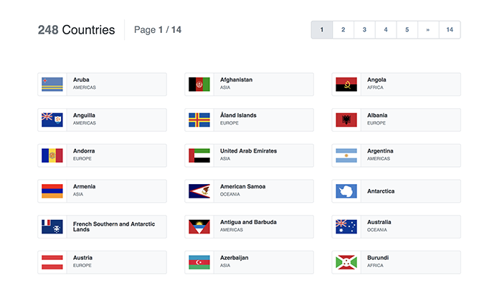The image size is (502, 308).
Task: Open the Argentina country card
Action: (396, 155)
